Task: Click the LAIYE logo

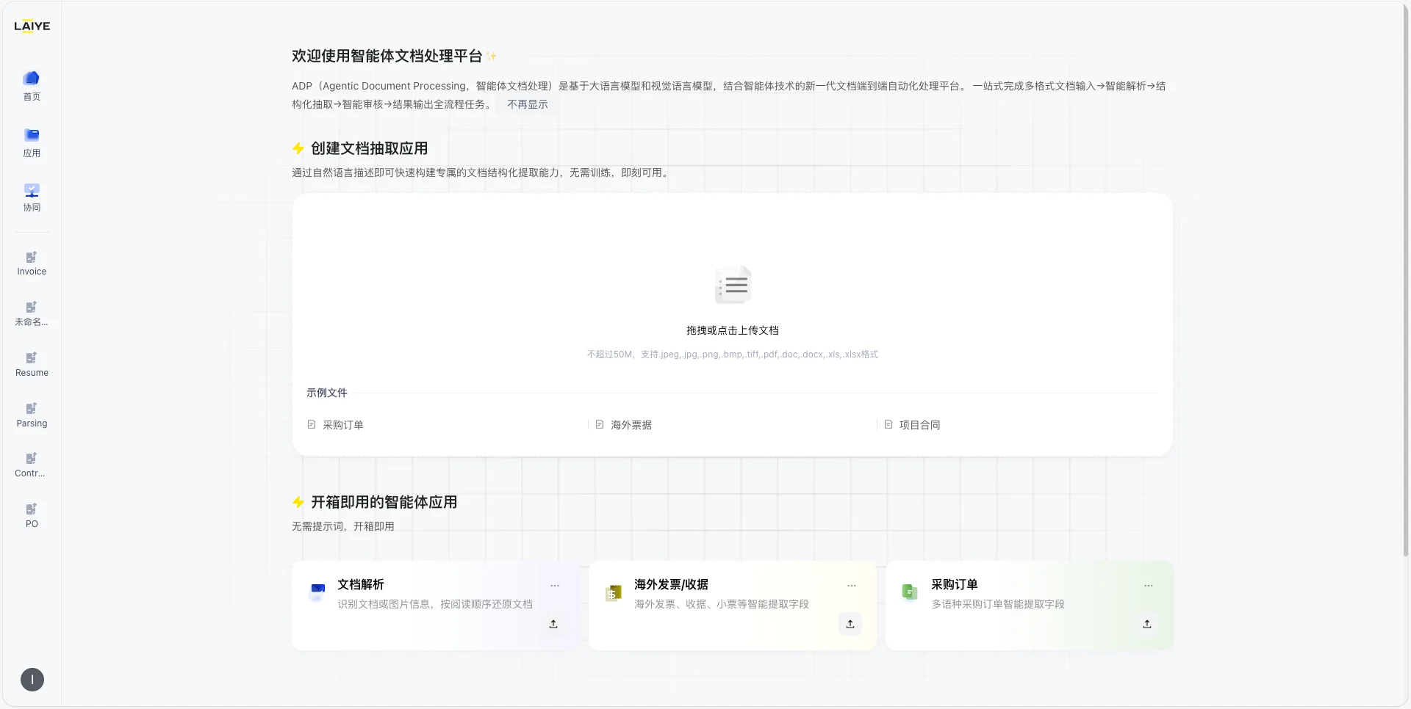Action: pyautogui.click(x=32, y=26)
